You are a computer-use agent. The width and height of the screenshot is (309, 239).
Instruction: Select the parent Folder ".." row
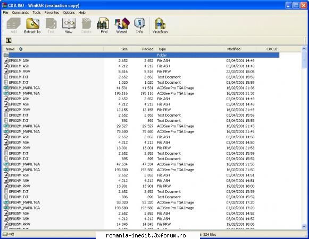tap(141, 55)
